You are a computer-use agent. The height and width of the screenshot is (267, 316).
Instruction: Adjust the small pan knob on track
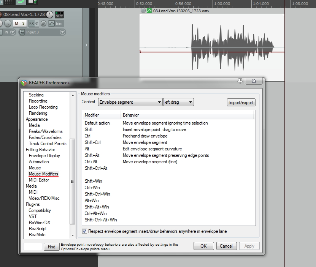coord(8,24)
